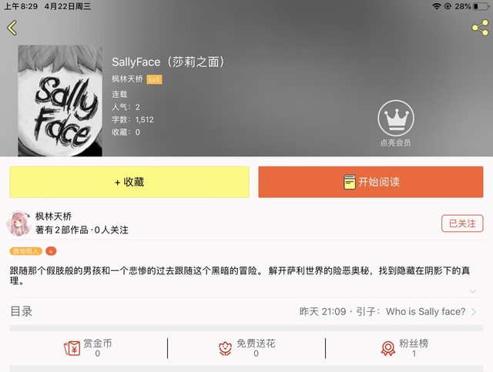
Task: Tap the back arrow icon
Action: click(12, 28)
